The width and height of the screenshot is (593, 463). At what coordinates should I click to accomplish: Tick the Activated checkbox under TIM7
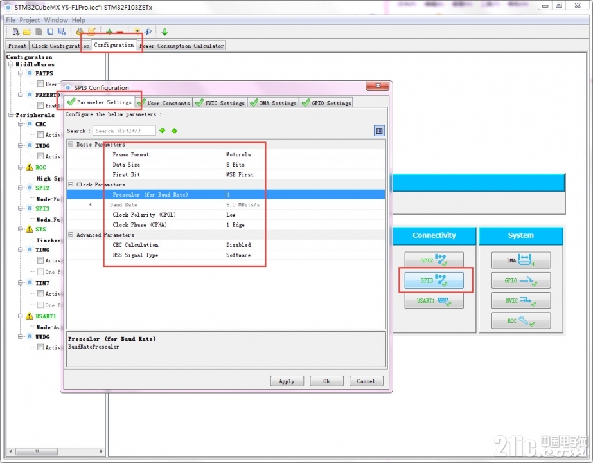40,293
